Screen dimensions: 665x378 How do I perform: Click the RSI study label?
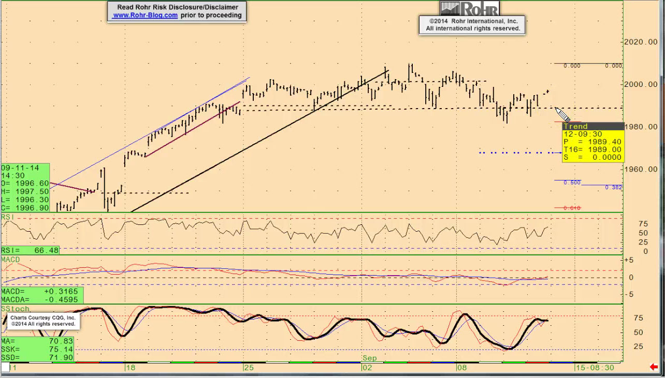pyautogui.click(x=7, y=216)
